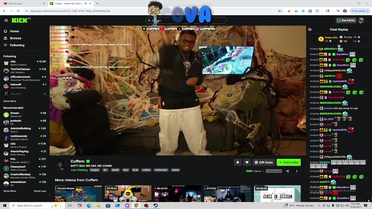
Task: Click Get KICKs button
Action: [346, 20]
